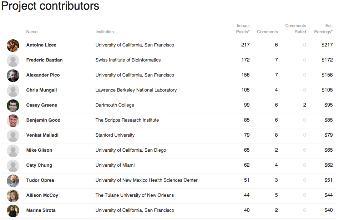Sort by Est. Earnings column header
Viewport: 339px width, 220px height.
(x=323, y=29)
